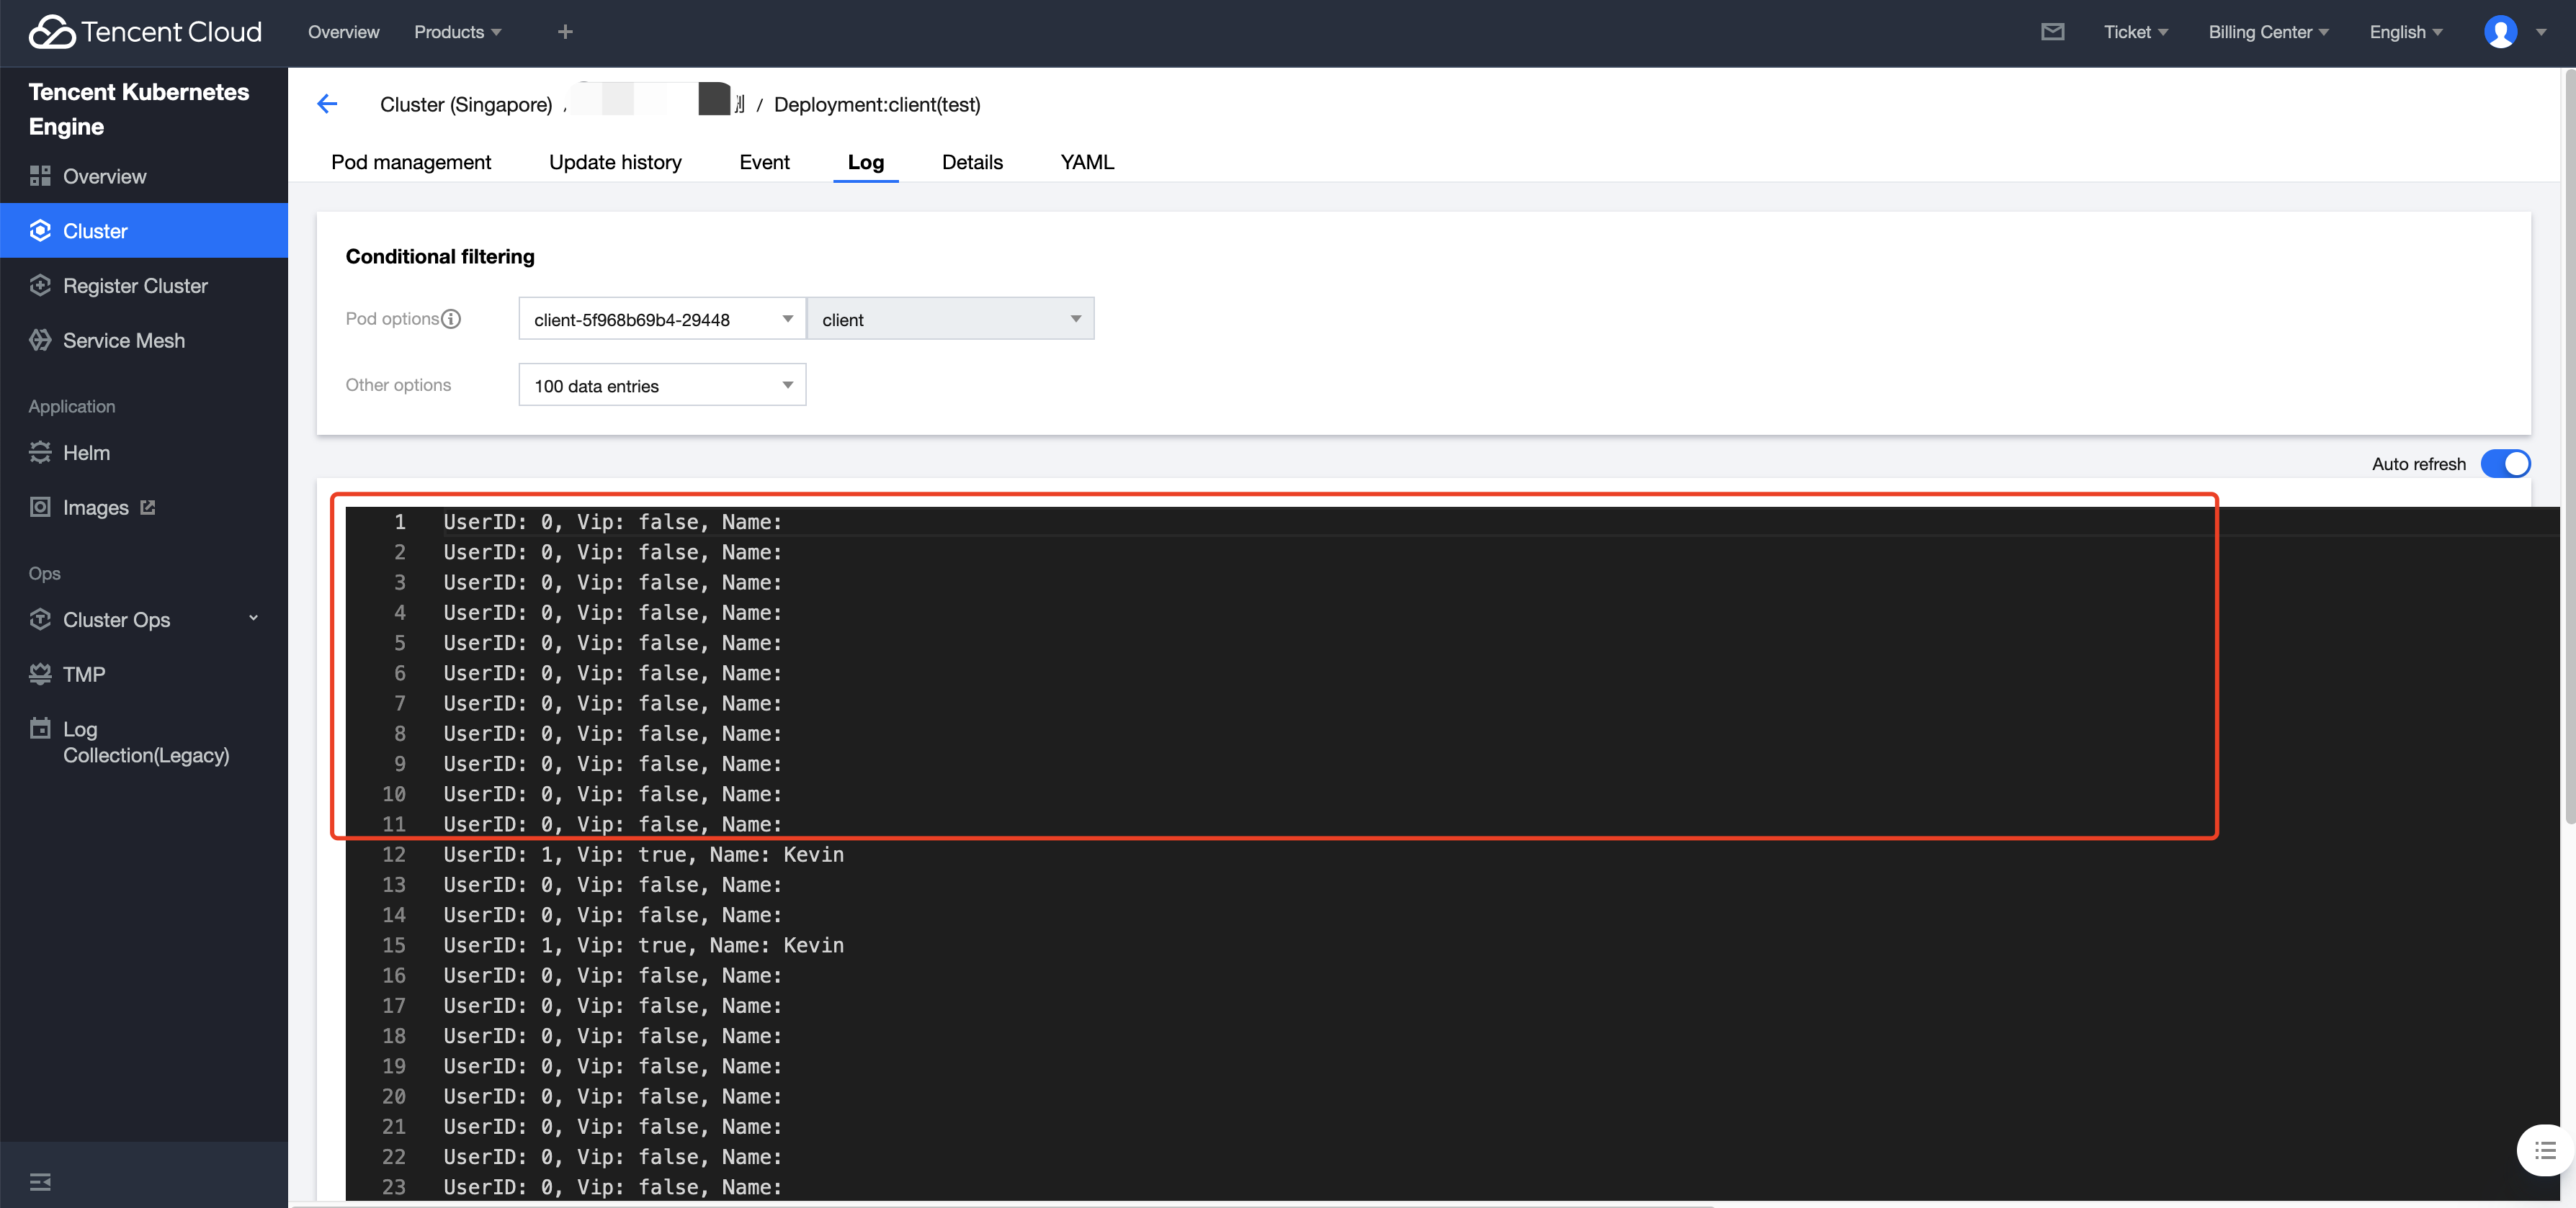The image size is (2576, 1208).
Task: Open the Pod management tab
Action: coord(411,162)
